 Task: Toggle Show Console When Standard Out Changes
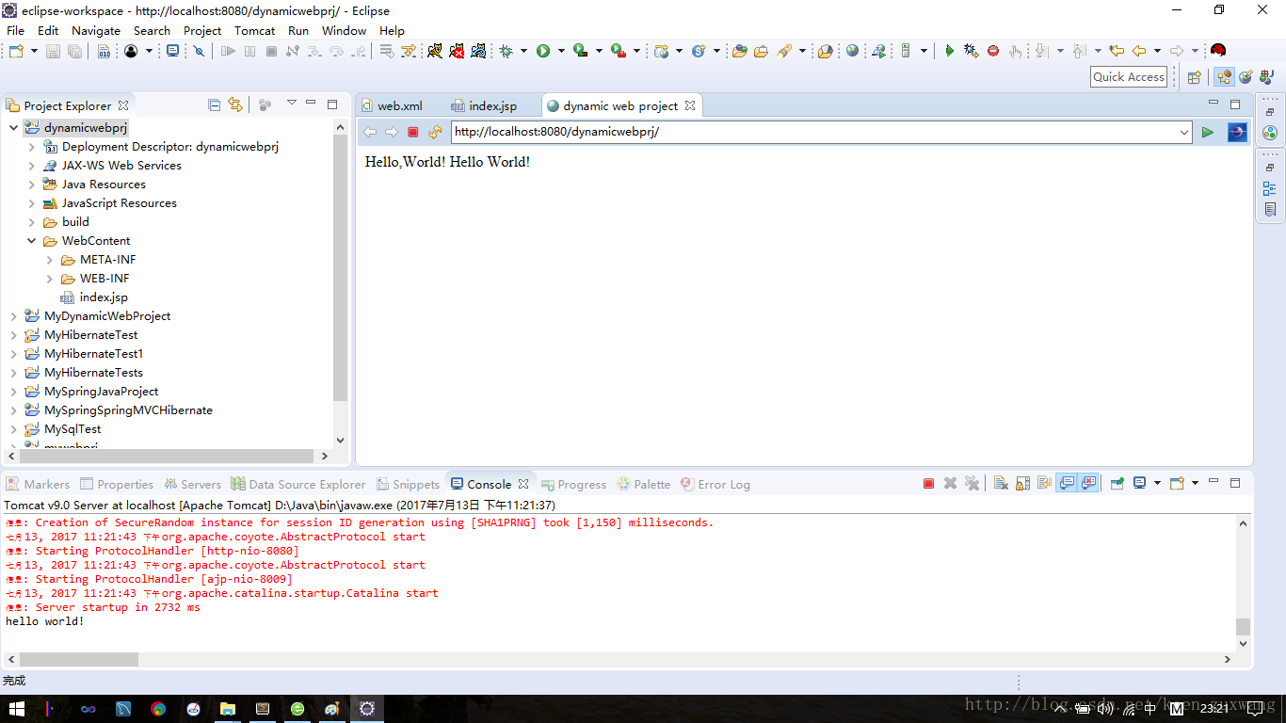(1067, 483)
